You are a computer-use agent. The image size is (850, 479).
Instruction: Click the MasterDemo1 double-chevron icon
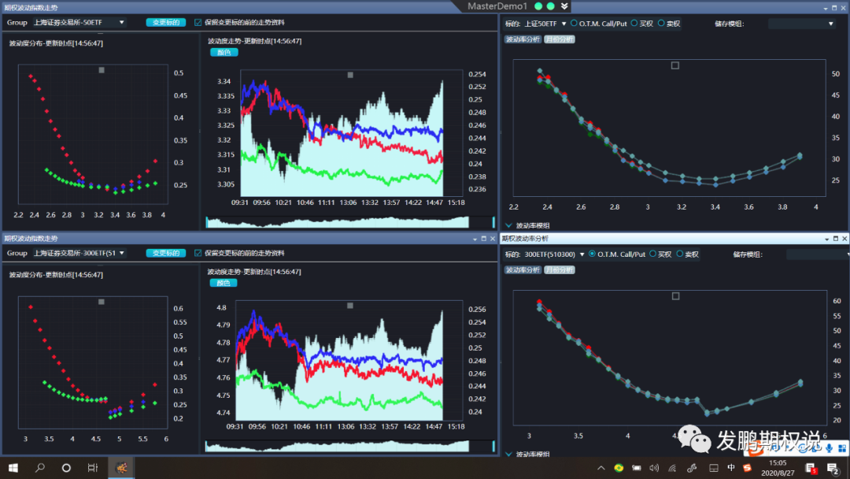564,6
